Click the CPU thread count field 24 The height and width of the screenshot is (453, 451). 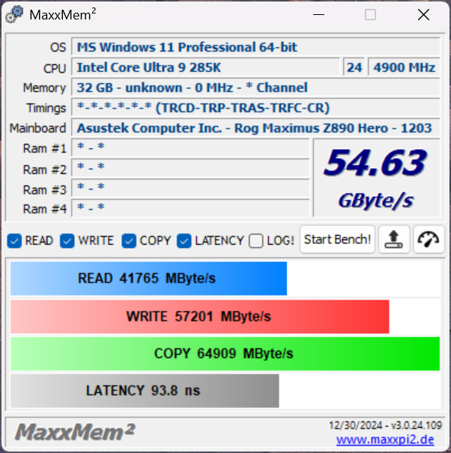coord(354,67)
